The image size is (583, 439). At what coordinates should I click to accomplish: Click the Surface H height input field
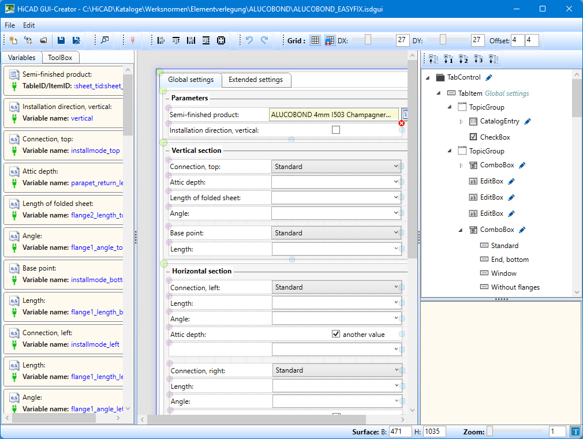click(434, 432)
